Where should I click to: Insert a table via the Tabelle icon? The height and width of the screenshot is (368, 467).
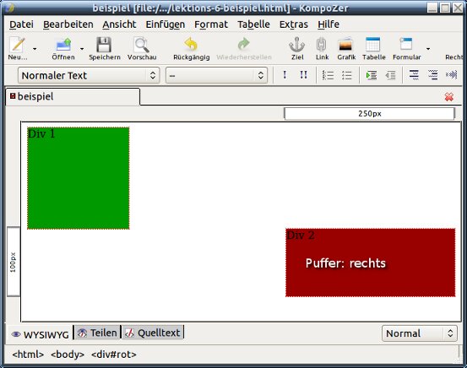[373, 45]
